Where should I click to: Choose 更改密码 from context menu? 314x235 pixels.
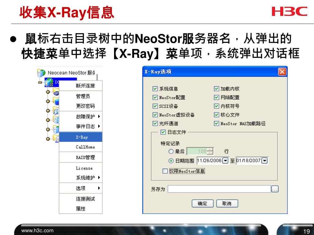click(81, 106)
